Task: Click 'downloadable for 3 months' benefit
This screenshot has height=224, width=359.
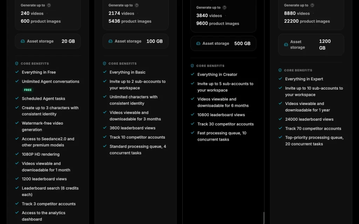Action: 135,115
